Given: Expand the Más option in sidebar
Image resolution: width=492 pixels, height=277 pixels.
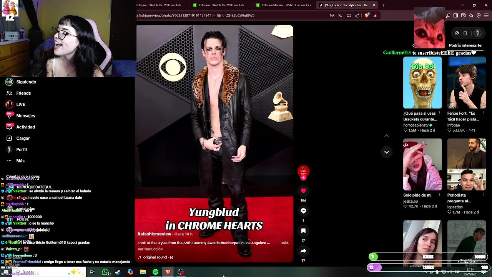Looking at the screenshot, I should (x=15, y=161).
